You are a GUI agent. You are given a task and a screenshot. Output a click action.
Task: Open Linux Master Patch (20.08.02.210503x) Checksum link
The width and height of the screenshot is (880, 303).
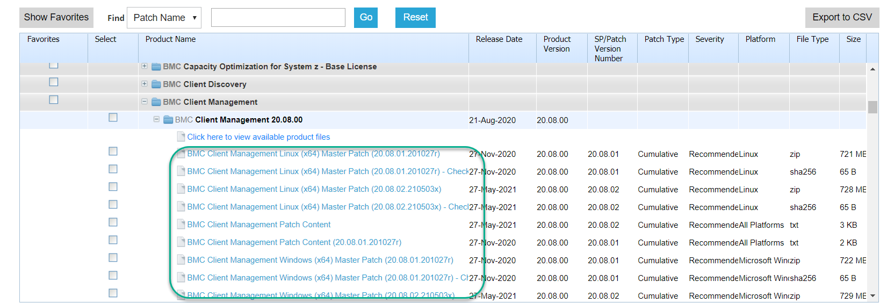coord(328,207)
